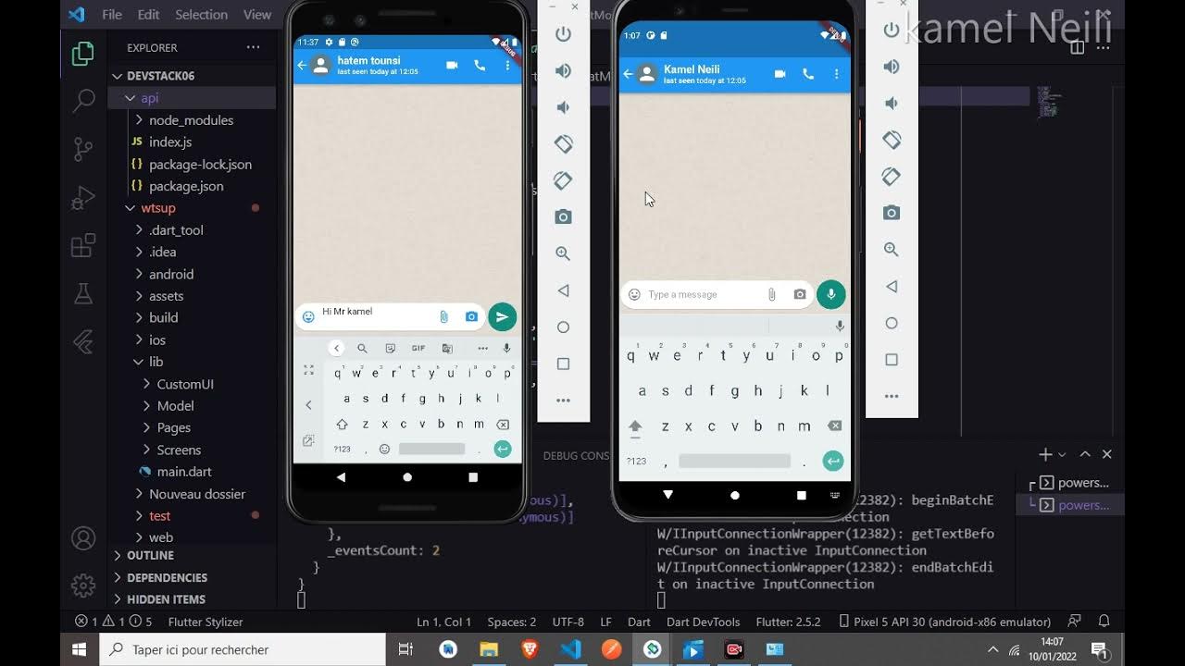Open Brave browser from taskbar
This screenshot has width=1185, height=666.
(x=530, y=649)
